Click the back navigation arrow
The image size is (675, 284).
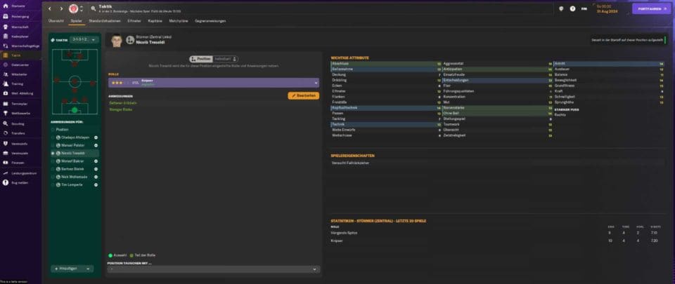(50, 8)
